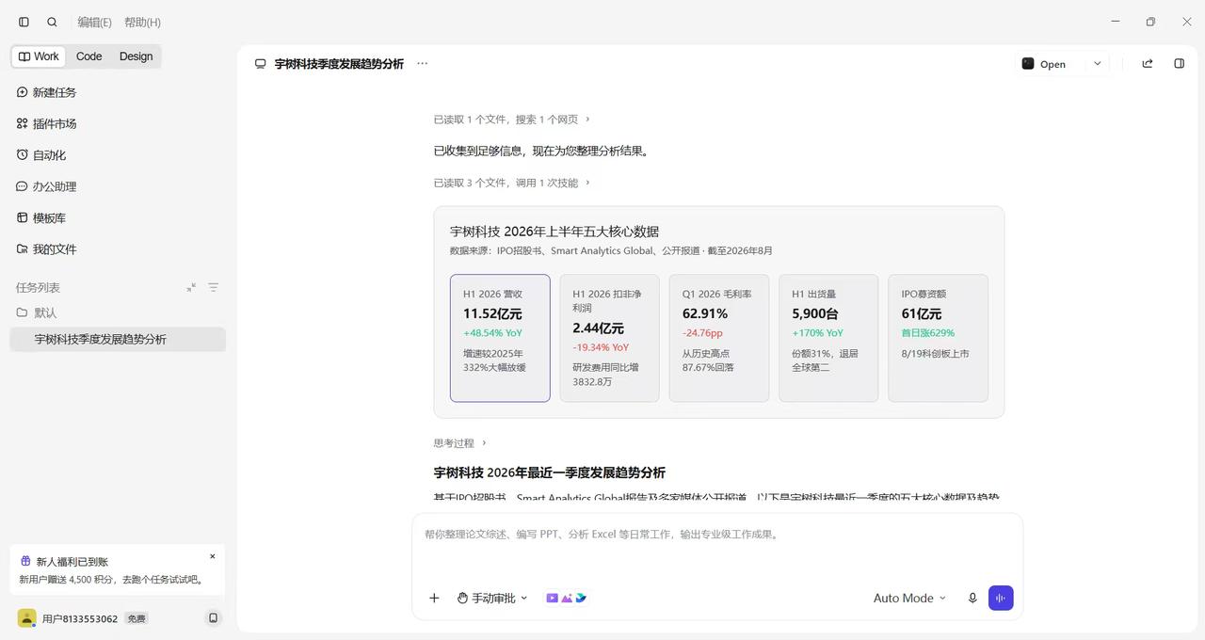1205x640 pixels.
Task: Click the main task title 宇树科技季度发展趋势分析
Action: point(339,64)
